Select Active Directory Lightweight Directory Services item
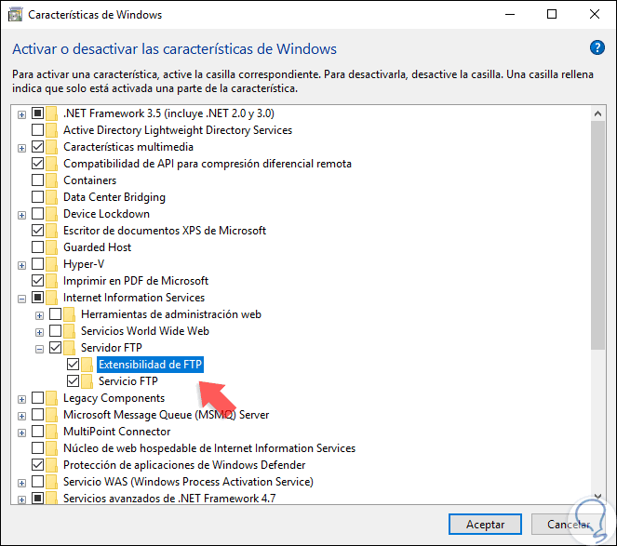The height and width of the screenshot is (546, 617). (x=177, y=130)
